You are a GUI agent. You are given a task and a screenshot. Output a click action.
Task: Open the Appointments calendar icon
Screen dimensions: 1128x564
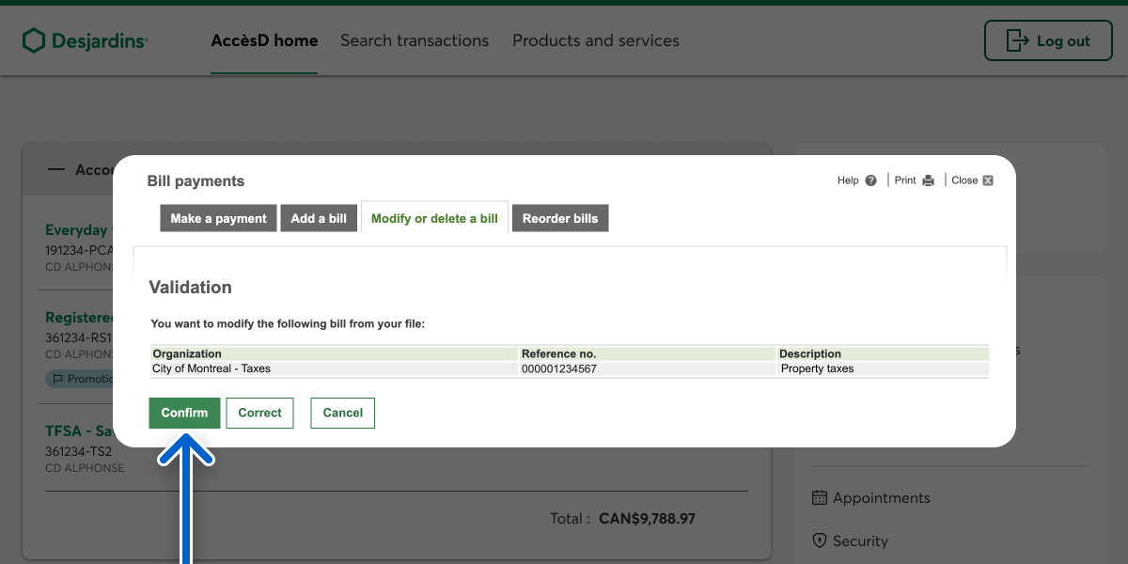pyautogui.click(x=819, y=498)
